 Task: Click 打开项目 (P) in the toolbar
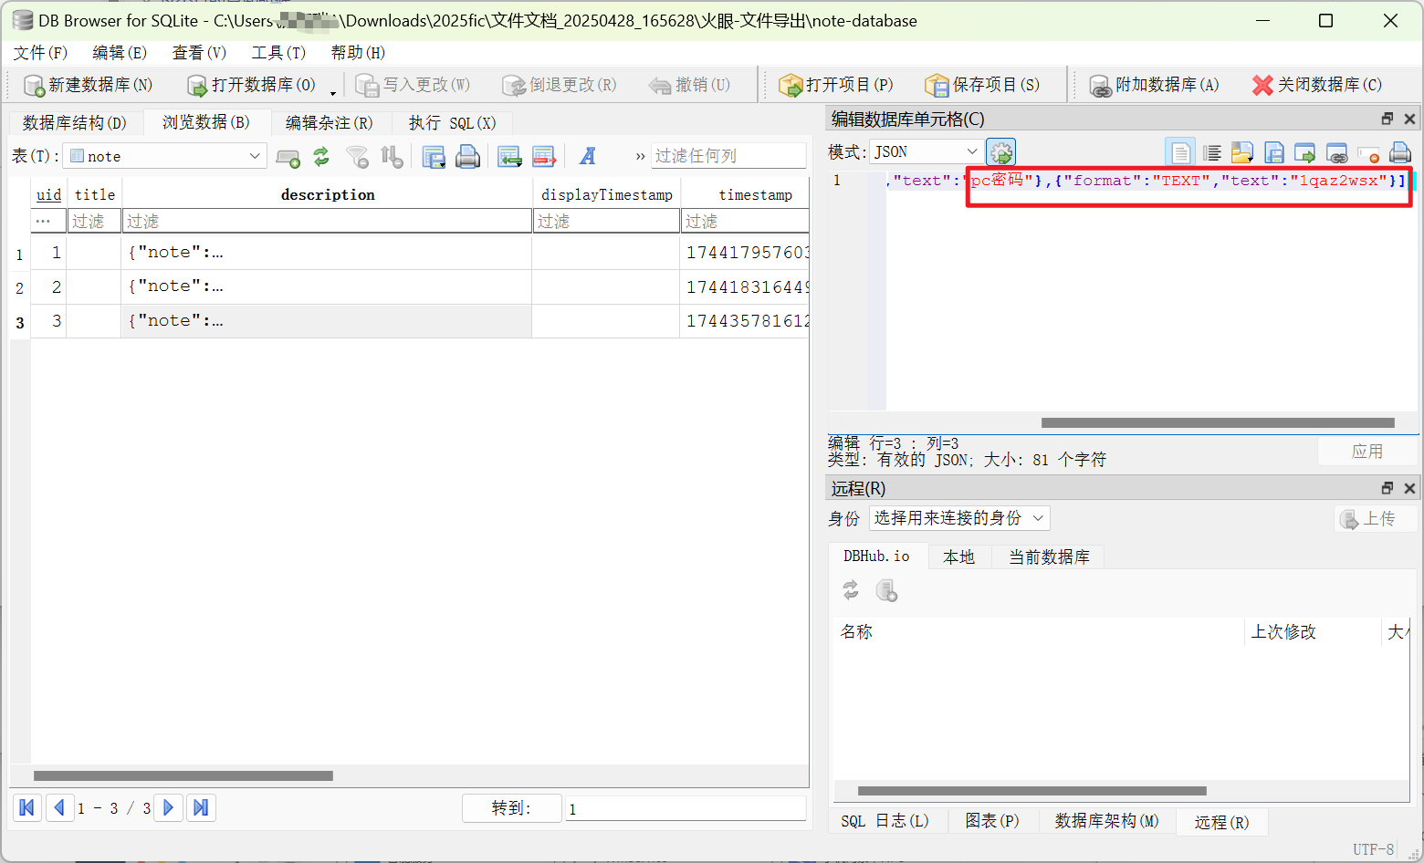tap(835, 85)
